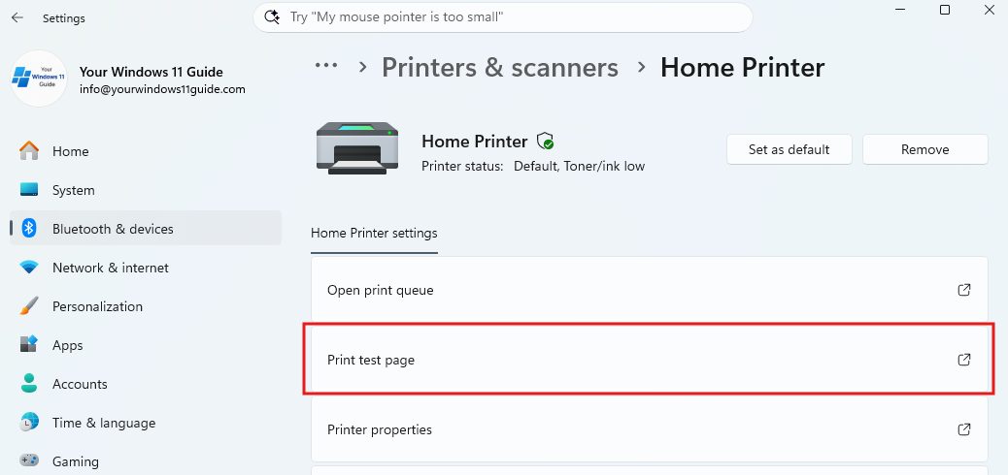Open print queue row

[x=650, y=290]
